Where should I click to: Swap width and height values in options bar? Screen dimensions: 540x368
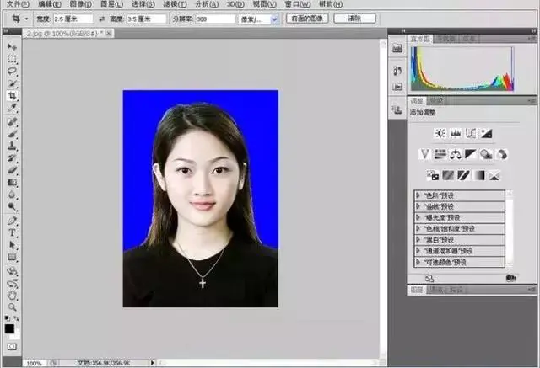click(102, 18)
